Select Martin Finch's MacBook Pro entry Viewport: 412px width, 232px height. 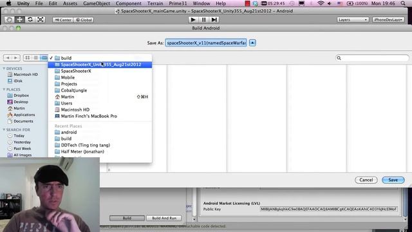click(x=100, y=116)
